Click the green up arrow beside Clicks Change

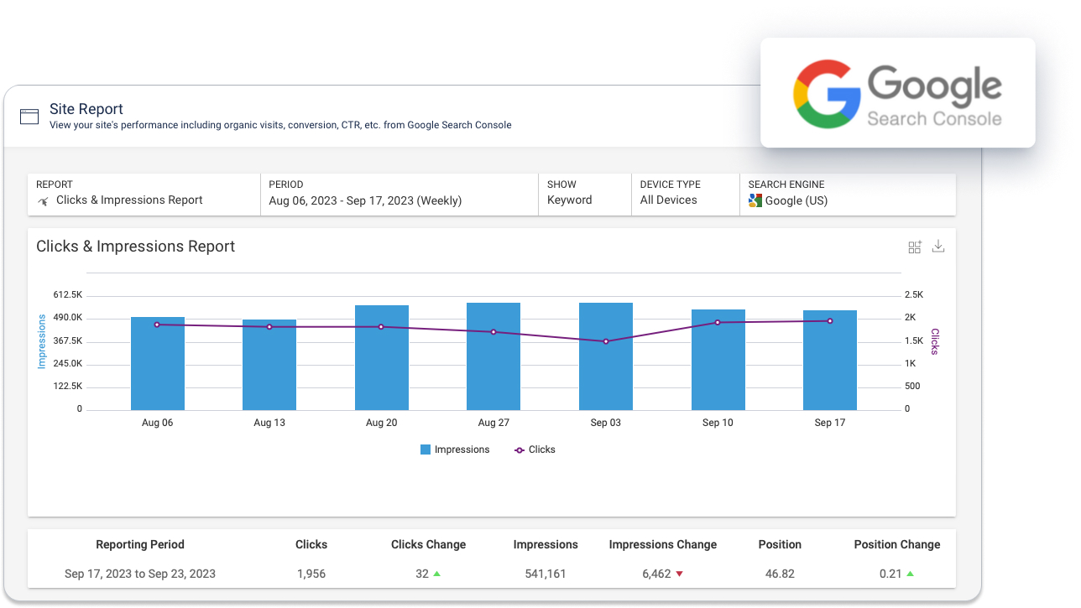[436, 574]
